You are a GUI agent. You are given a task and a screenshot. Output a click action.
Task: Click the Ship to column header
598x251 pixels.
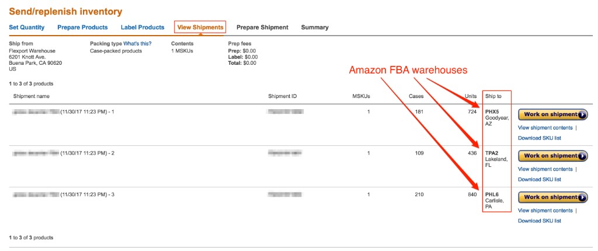click(493, 96)
